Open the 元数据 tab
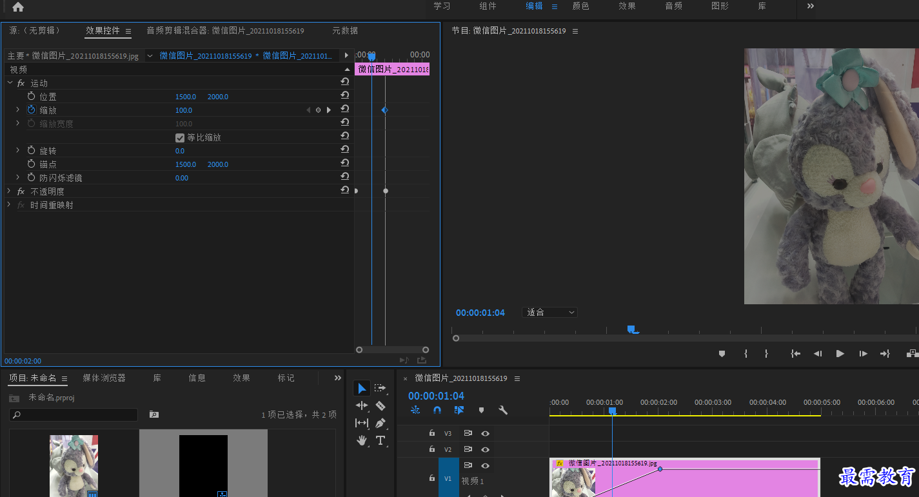The height and width of the screenshot is (497, 919). tap(345, 30)
